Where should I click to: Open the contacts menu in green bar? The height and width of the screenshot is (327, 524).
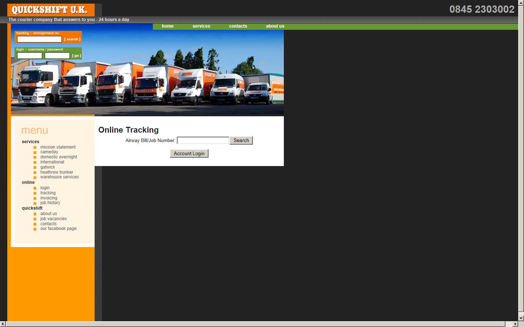pos(238,26)
